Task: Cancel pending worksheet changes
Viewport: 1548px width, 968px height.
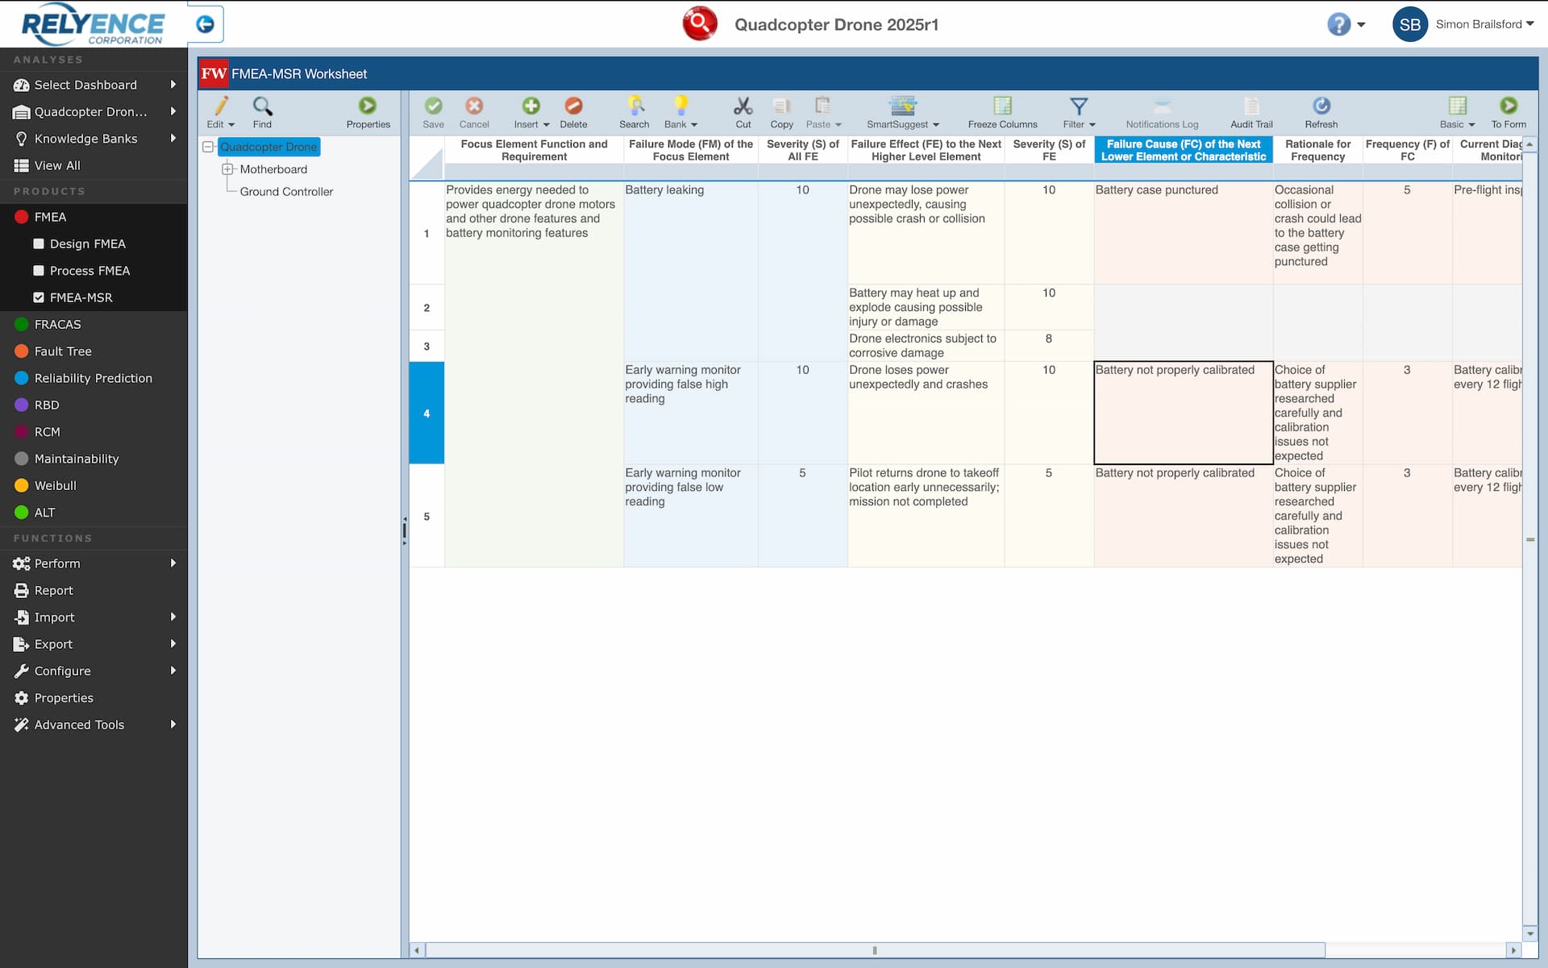Action: (474, 111)
